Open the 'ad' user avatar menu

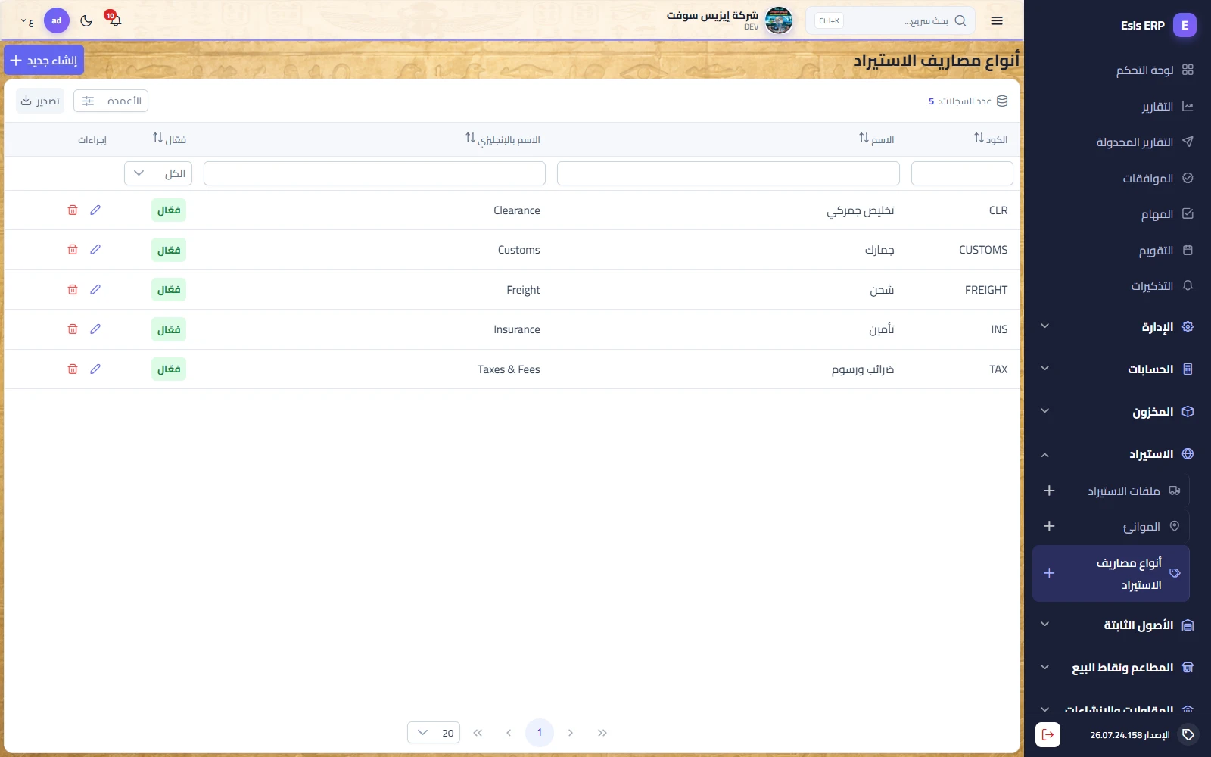pyautogui.click(x=57, y=20)
